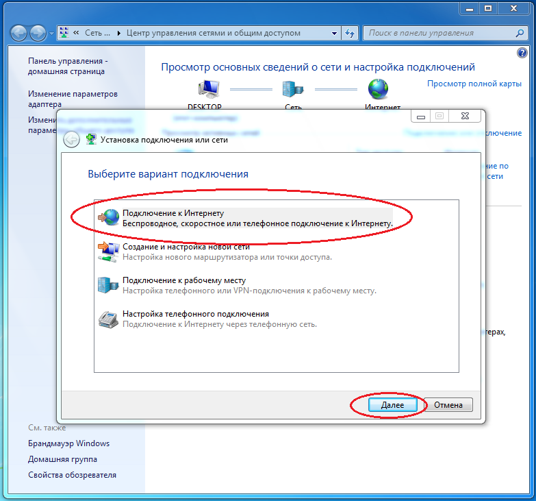This screenshot has height=501, width=536.
Task: Click the 'Сеть ...' breadcrumb segment
Action: coord(97,33)
